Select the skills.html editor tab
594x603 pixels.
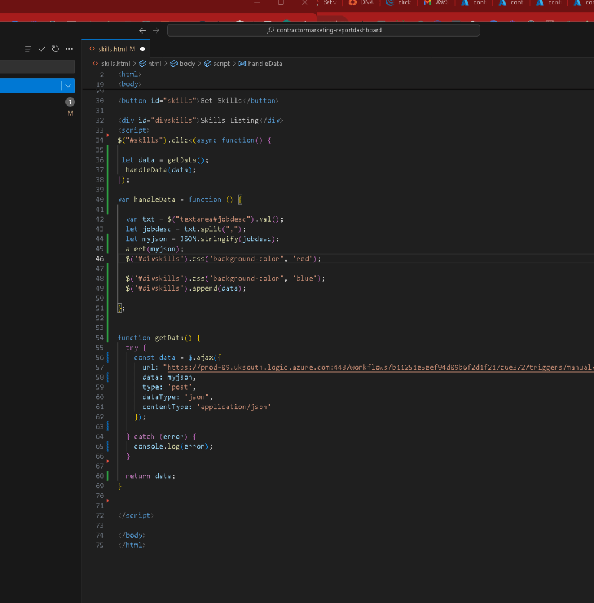[116, 49]
